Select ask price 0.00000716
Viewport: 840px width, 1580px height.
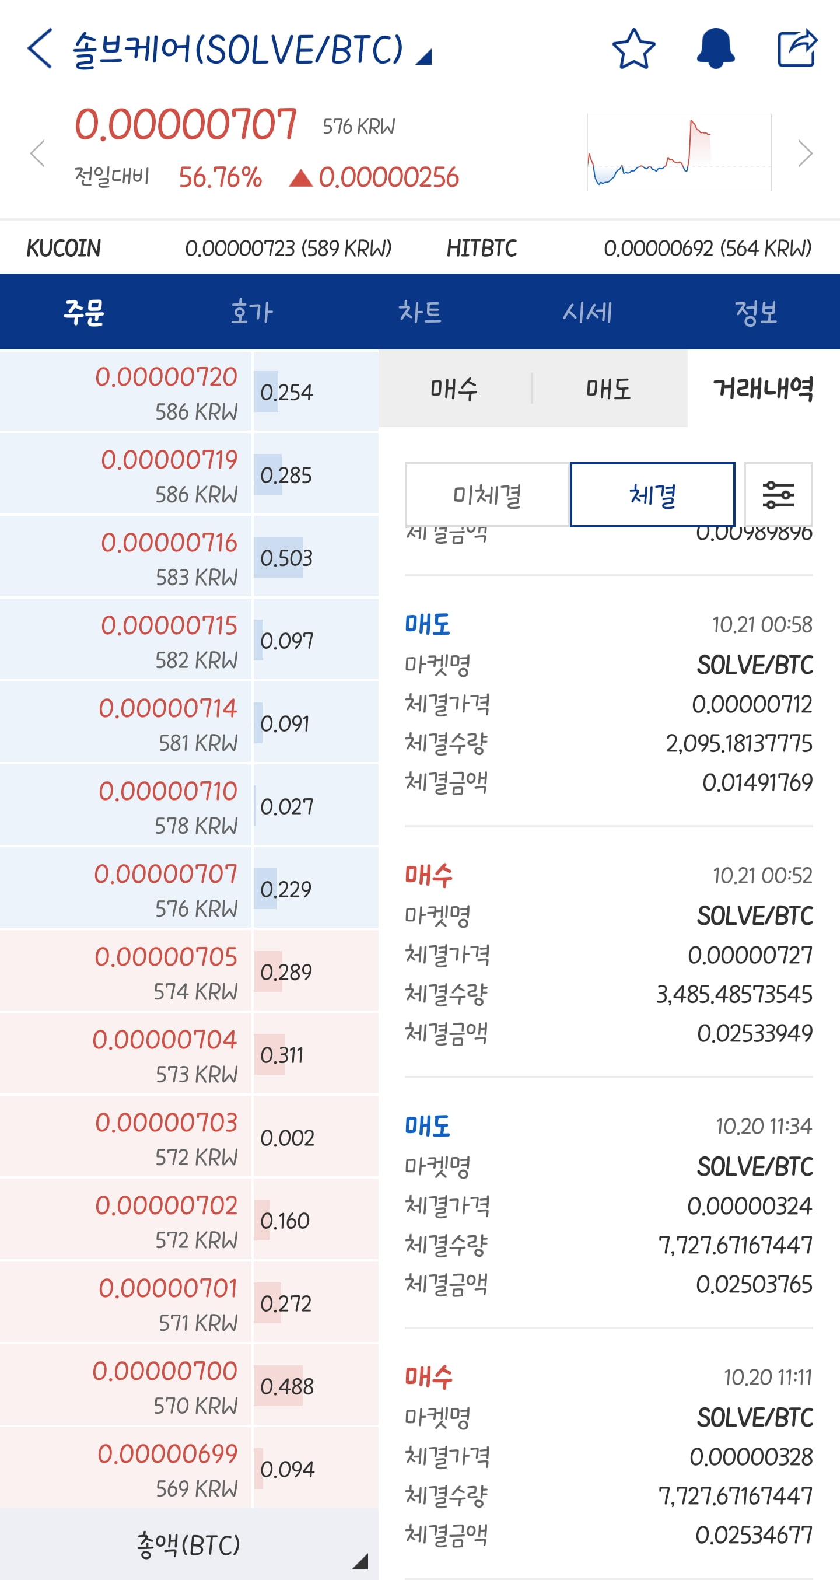125,557
